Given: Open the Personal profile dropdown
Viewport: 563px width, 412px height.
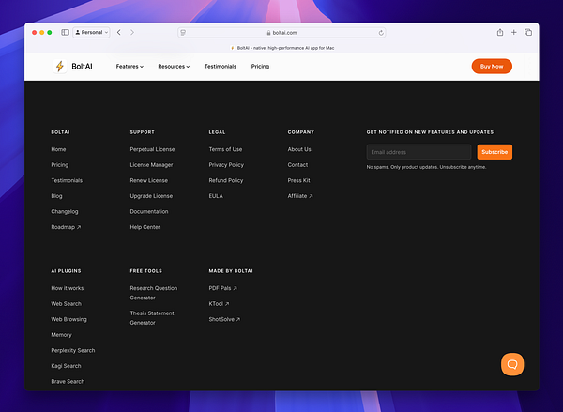Looking at the screenshot, I should coord(92,32).
